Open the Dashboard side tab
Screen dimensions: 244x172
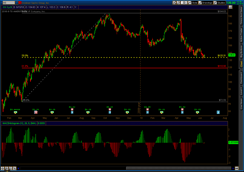[241, 78]
